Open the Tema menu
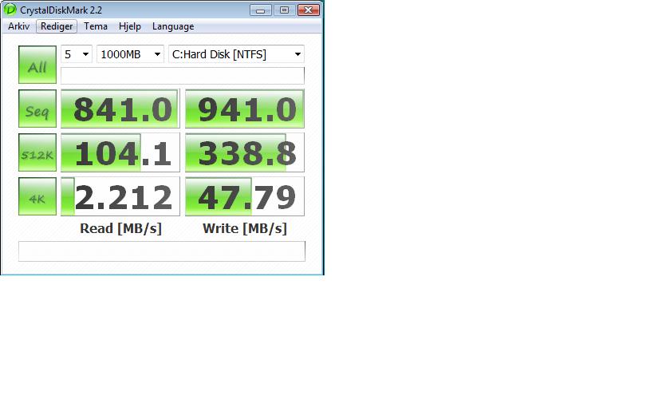670x419 pixels. click(x=96, y=26)
